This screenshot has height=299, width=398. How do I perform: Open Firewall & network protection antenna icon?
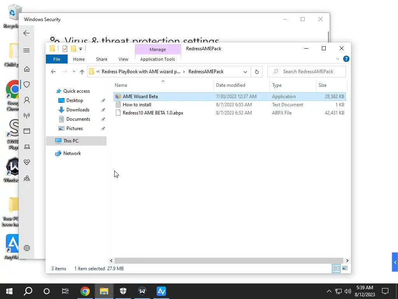(27, 116)
